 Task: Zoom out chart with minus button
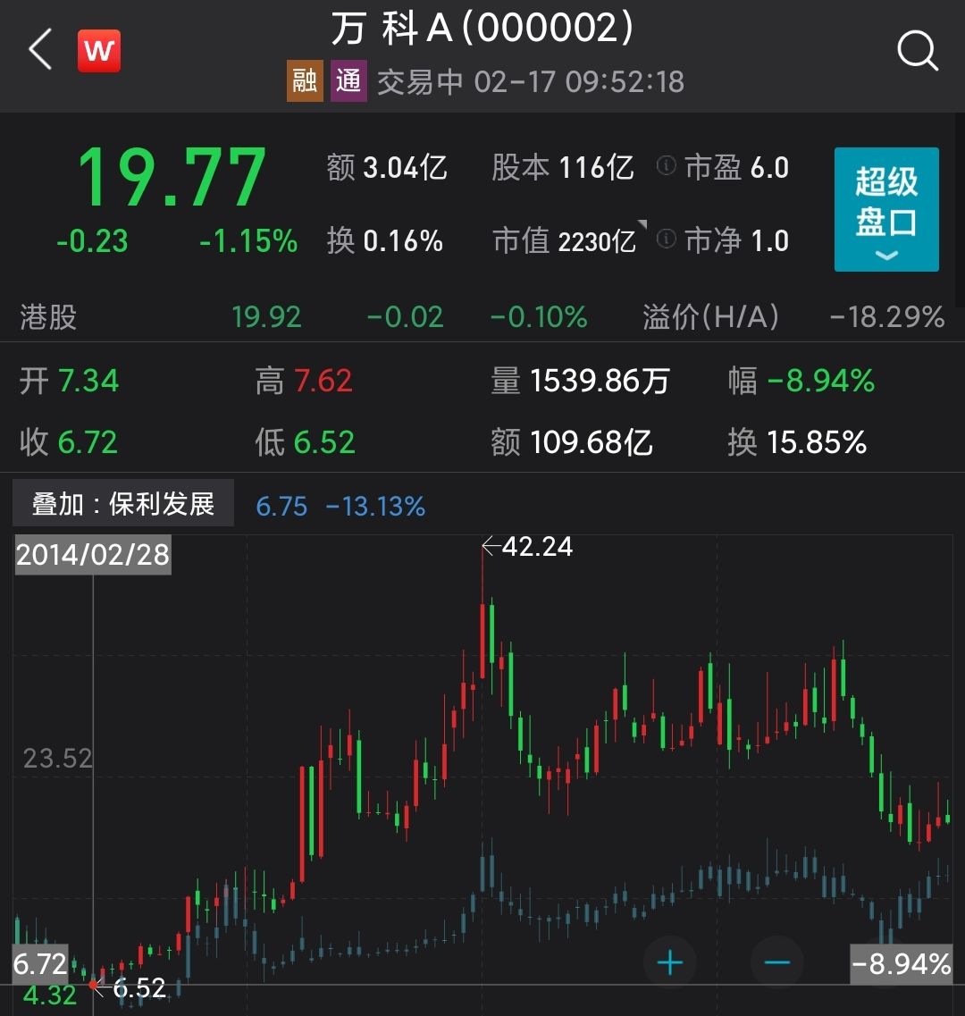tap(776, 963)
